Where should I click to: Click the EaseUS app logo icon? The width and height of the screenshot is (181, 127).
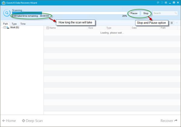[3, 2]
